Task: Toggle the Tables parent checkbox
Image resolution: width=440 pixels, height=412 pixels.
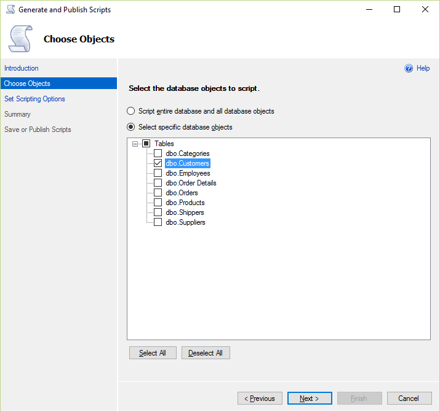Action: pos(146,144)
